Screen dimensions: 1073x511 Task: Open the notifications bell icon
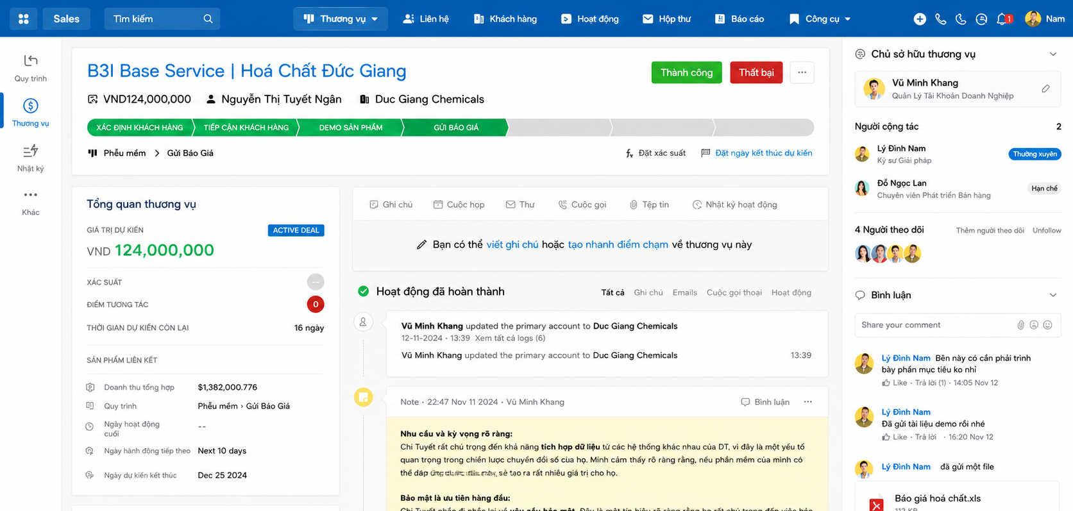(x=1002, y=19)
